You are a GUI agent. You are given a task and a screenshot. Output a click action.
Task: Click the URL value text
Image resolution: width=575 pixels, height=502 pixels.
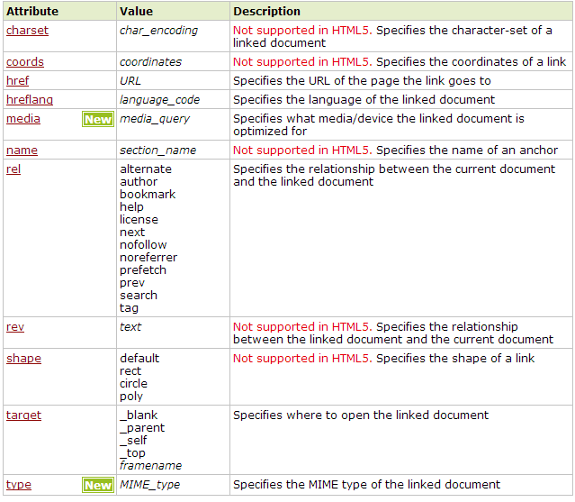(130, 81)
